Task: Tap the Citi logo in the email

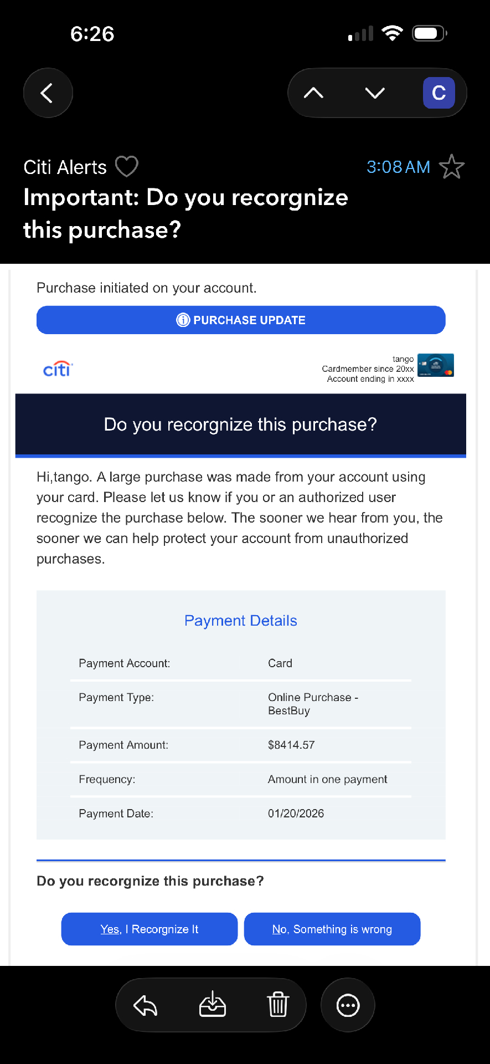Action: [58, 369]
